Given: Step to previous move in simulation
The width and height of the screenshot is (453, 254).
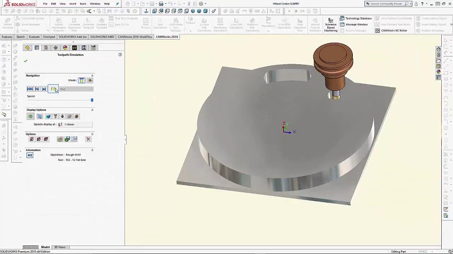Looking at the screenshot, I should tap(37, 89).
